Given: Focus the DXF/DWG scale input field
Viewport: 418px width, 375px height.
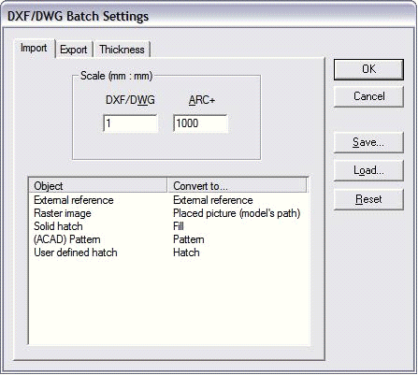Looking at the screenshot, I should click(x=131, y=123).
